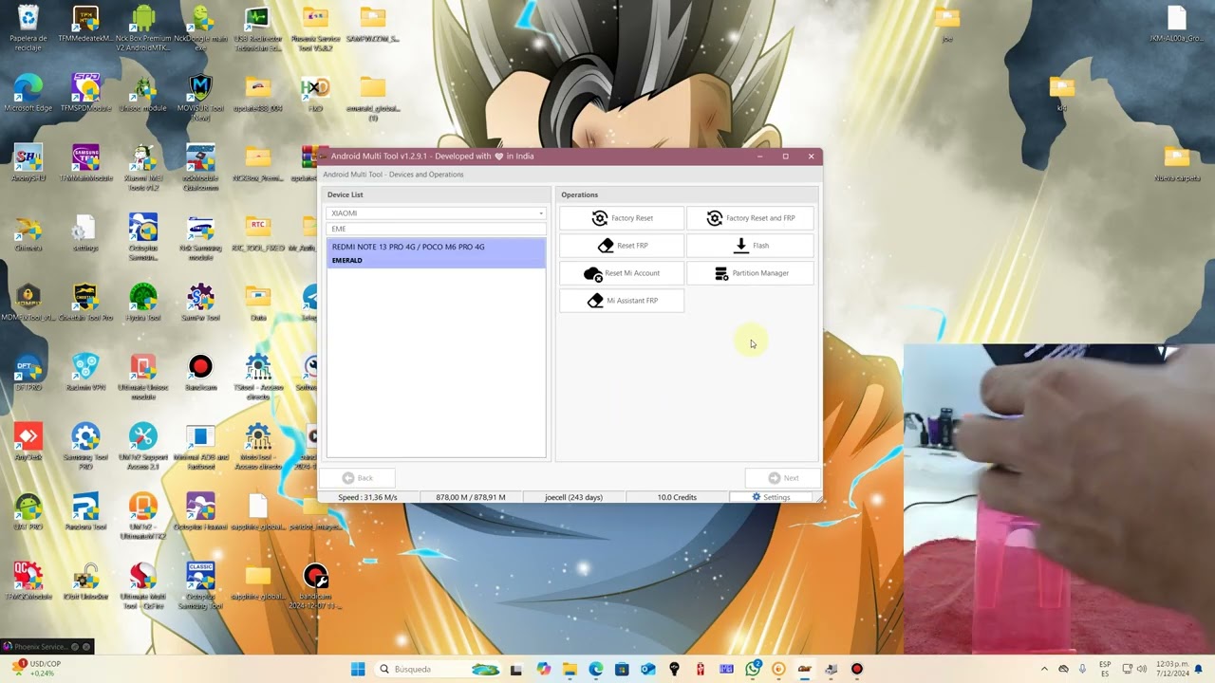Viewport: 1215px width, 683px height.
Task: Open Phoenix Service Tool folder icon
Action: pyautogui.click(x=315, y=28)
